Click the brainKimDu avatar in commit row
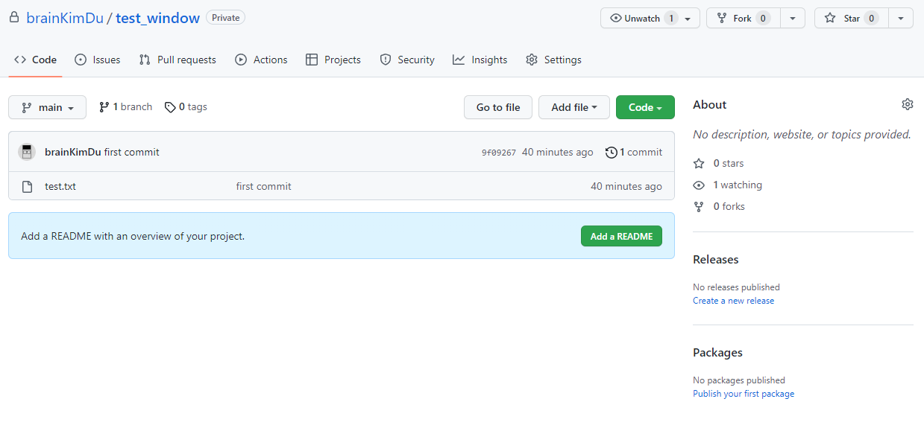The height and width of the screenshot is (425, 924). pos(27,152)
